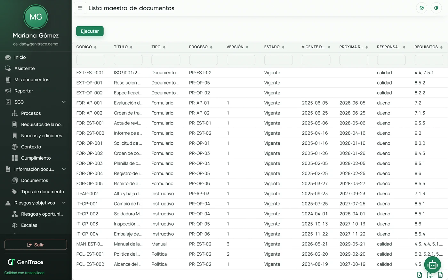This screenshot has height=280, width=448.
Task: Sort by PROCESO column arrows
Action: pos(211,47)
